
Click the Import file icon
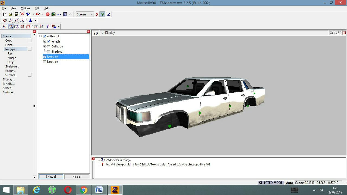pos(28,14)
